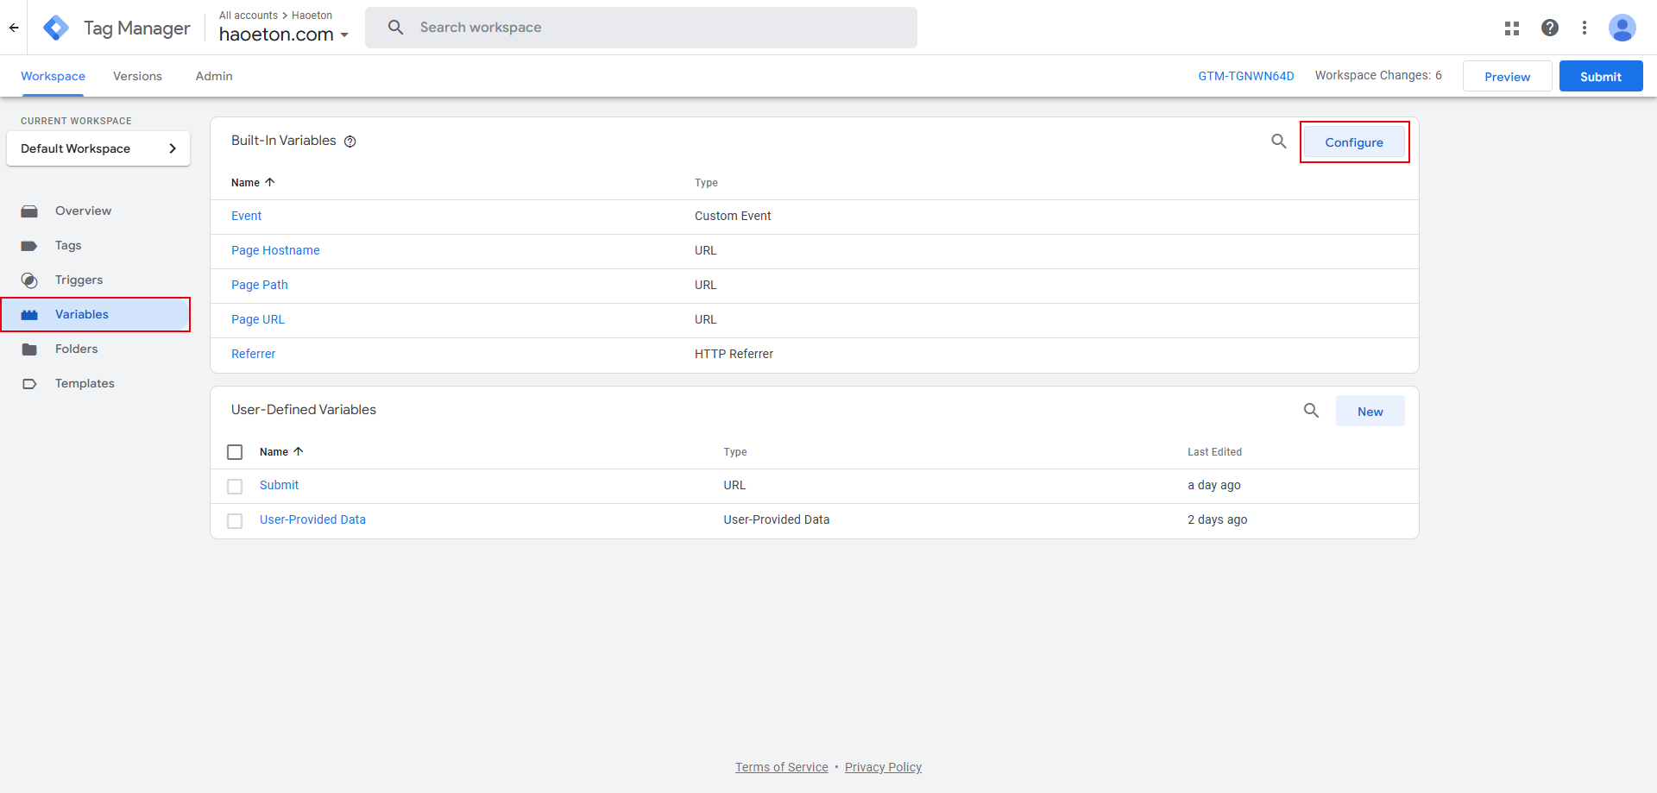
Task: Click Type column header in Built-In Variables
Action: pos(706,183)
